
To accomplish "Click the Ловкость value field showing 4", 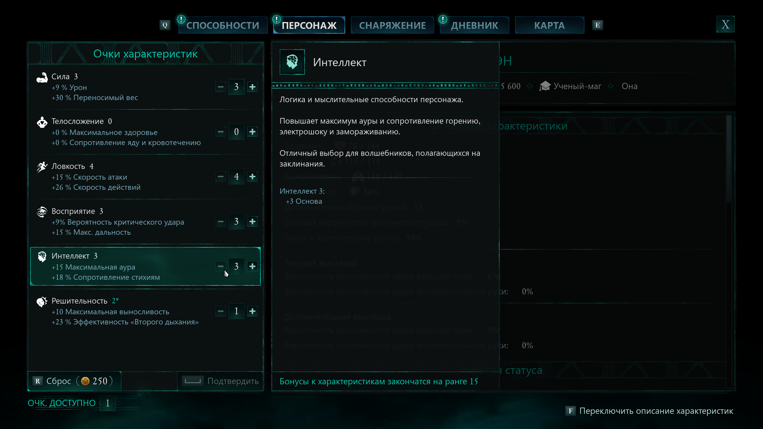I will pyautogui.click(x=236, y=176).
